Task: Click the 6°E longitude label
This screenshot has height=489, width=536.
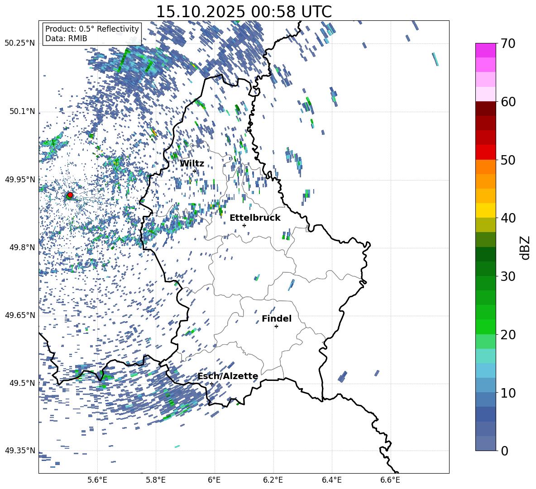Action: pos(214,480)
